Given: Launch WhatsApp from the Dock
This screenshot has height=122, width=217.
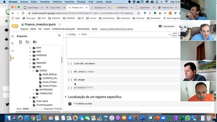Looking at the screenshot, I should pyautogui.click(x=188, y=118).
